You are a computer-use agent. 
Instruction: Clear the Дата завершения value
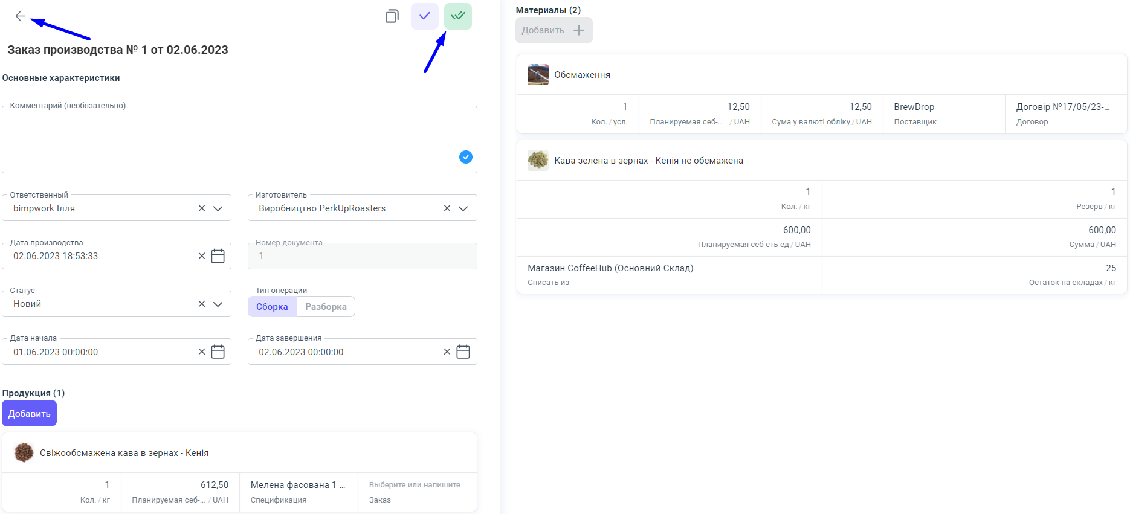[x=447, y=352]
